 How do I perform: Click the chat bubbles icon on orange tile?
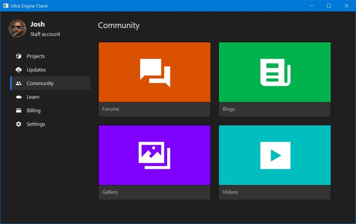click(x=155, y=72)
